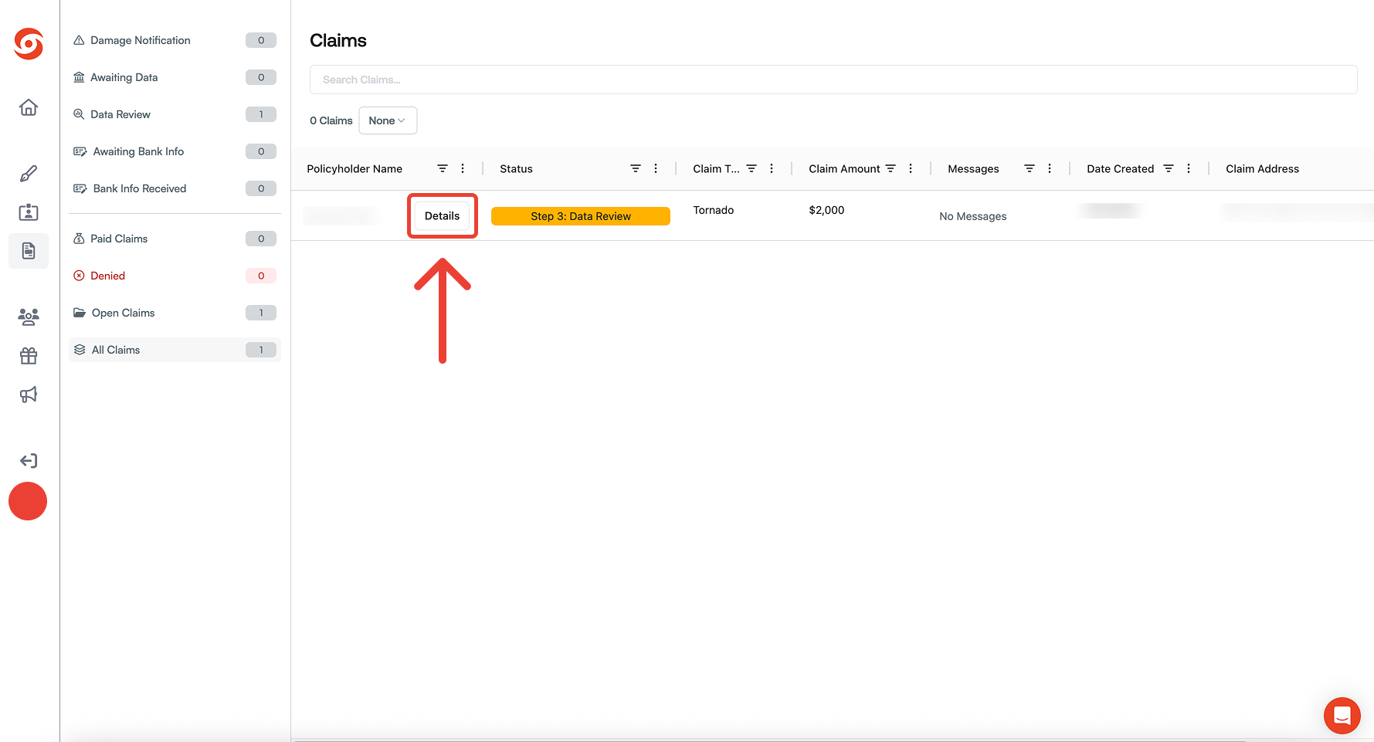Click the $2,000 claim amount cell

(826, 210)
